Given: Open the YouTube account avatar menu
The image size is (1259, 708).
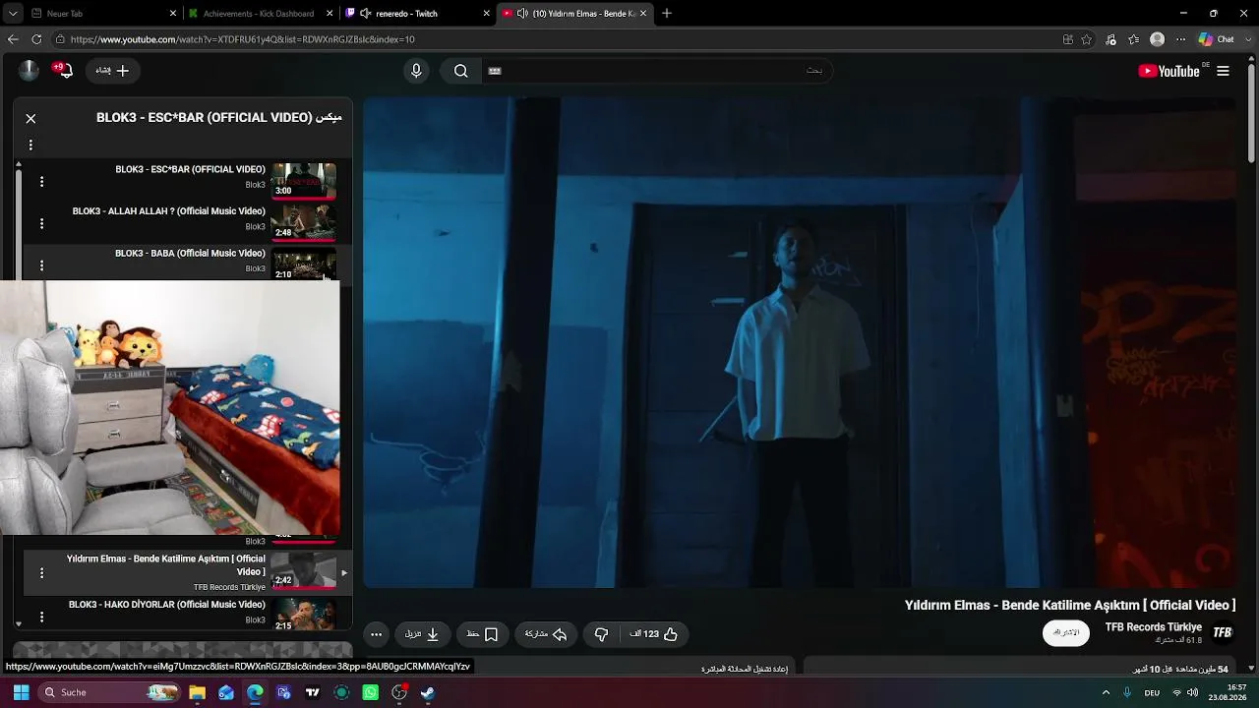Looking at the screenshot, I should point(29,70).
